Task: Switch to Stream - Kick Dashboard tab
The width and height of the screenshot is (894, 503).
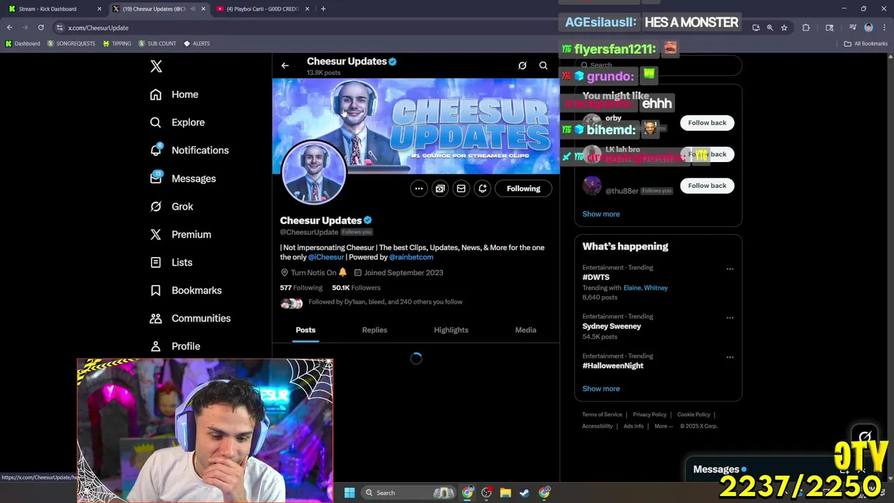Action: pyautogui.click(x=53, y=9)
